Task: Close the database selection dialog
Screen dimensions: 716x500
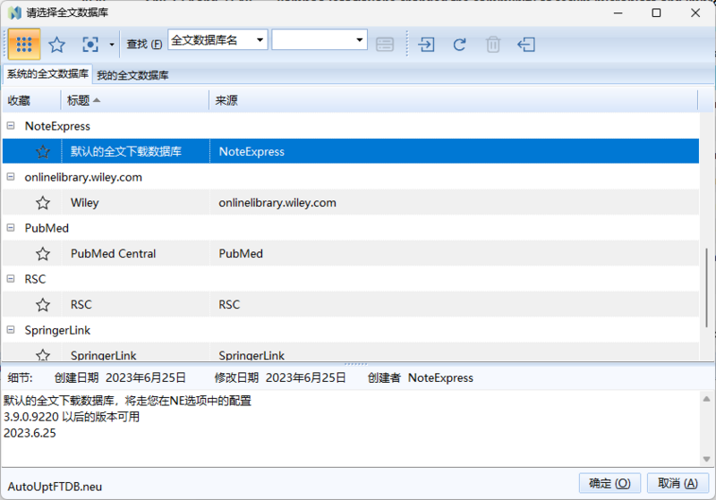Action: tap(695, 13)
